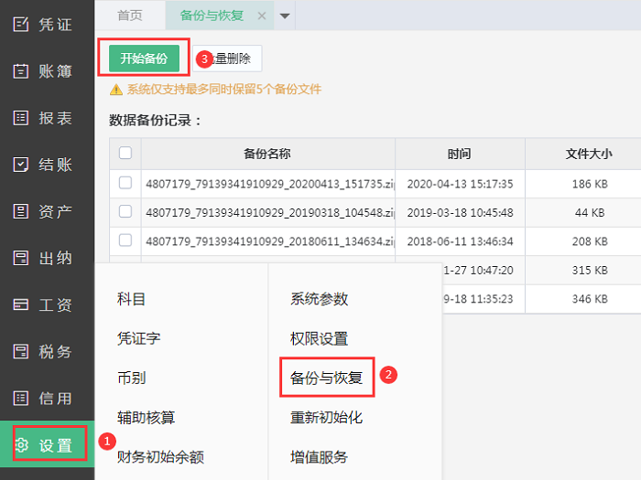Close the 备份与恢复 tab
Image resolution: width=641 pixels, height=480 pixels.
(262, 16)
